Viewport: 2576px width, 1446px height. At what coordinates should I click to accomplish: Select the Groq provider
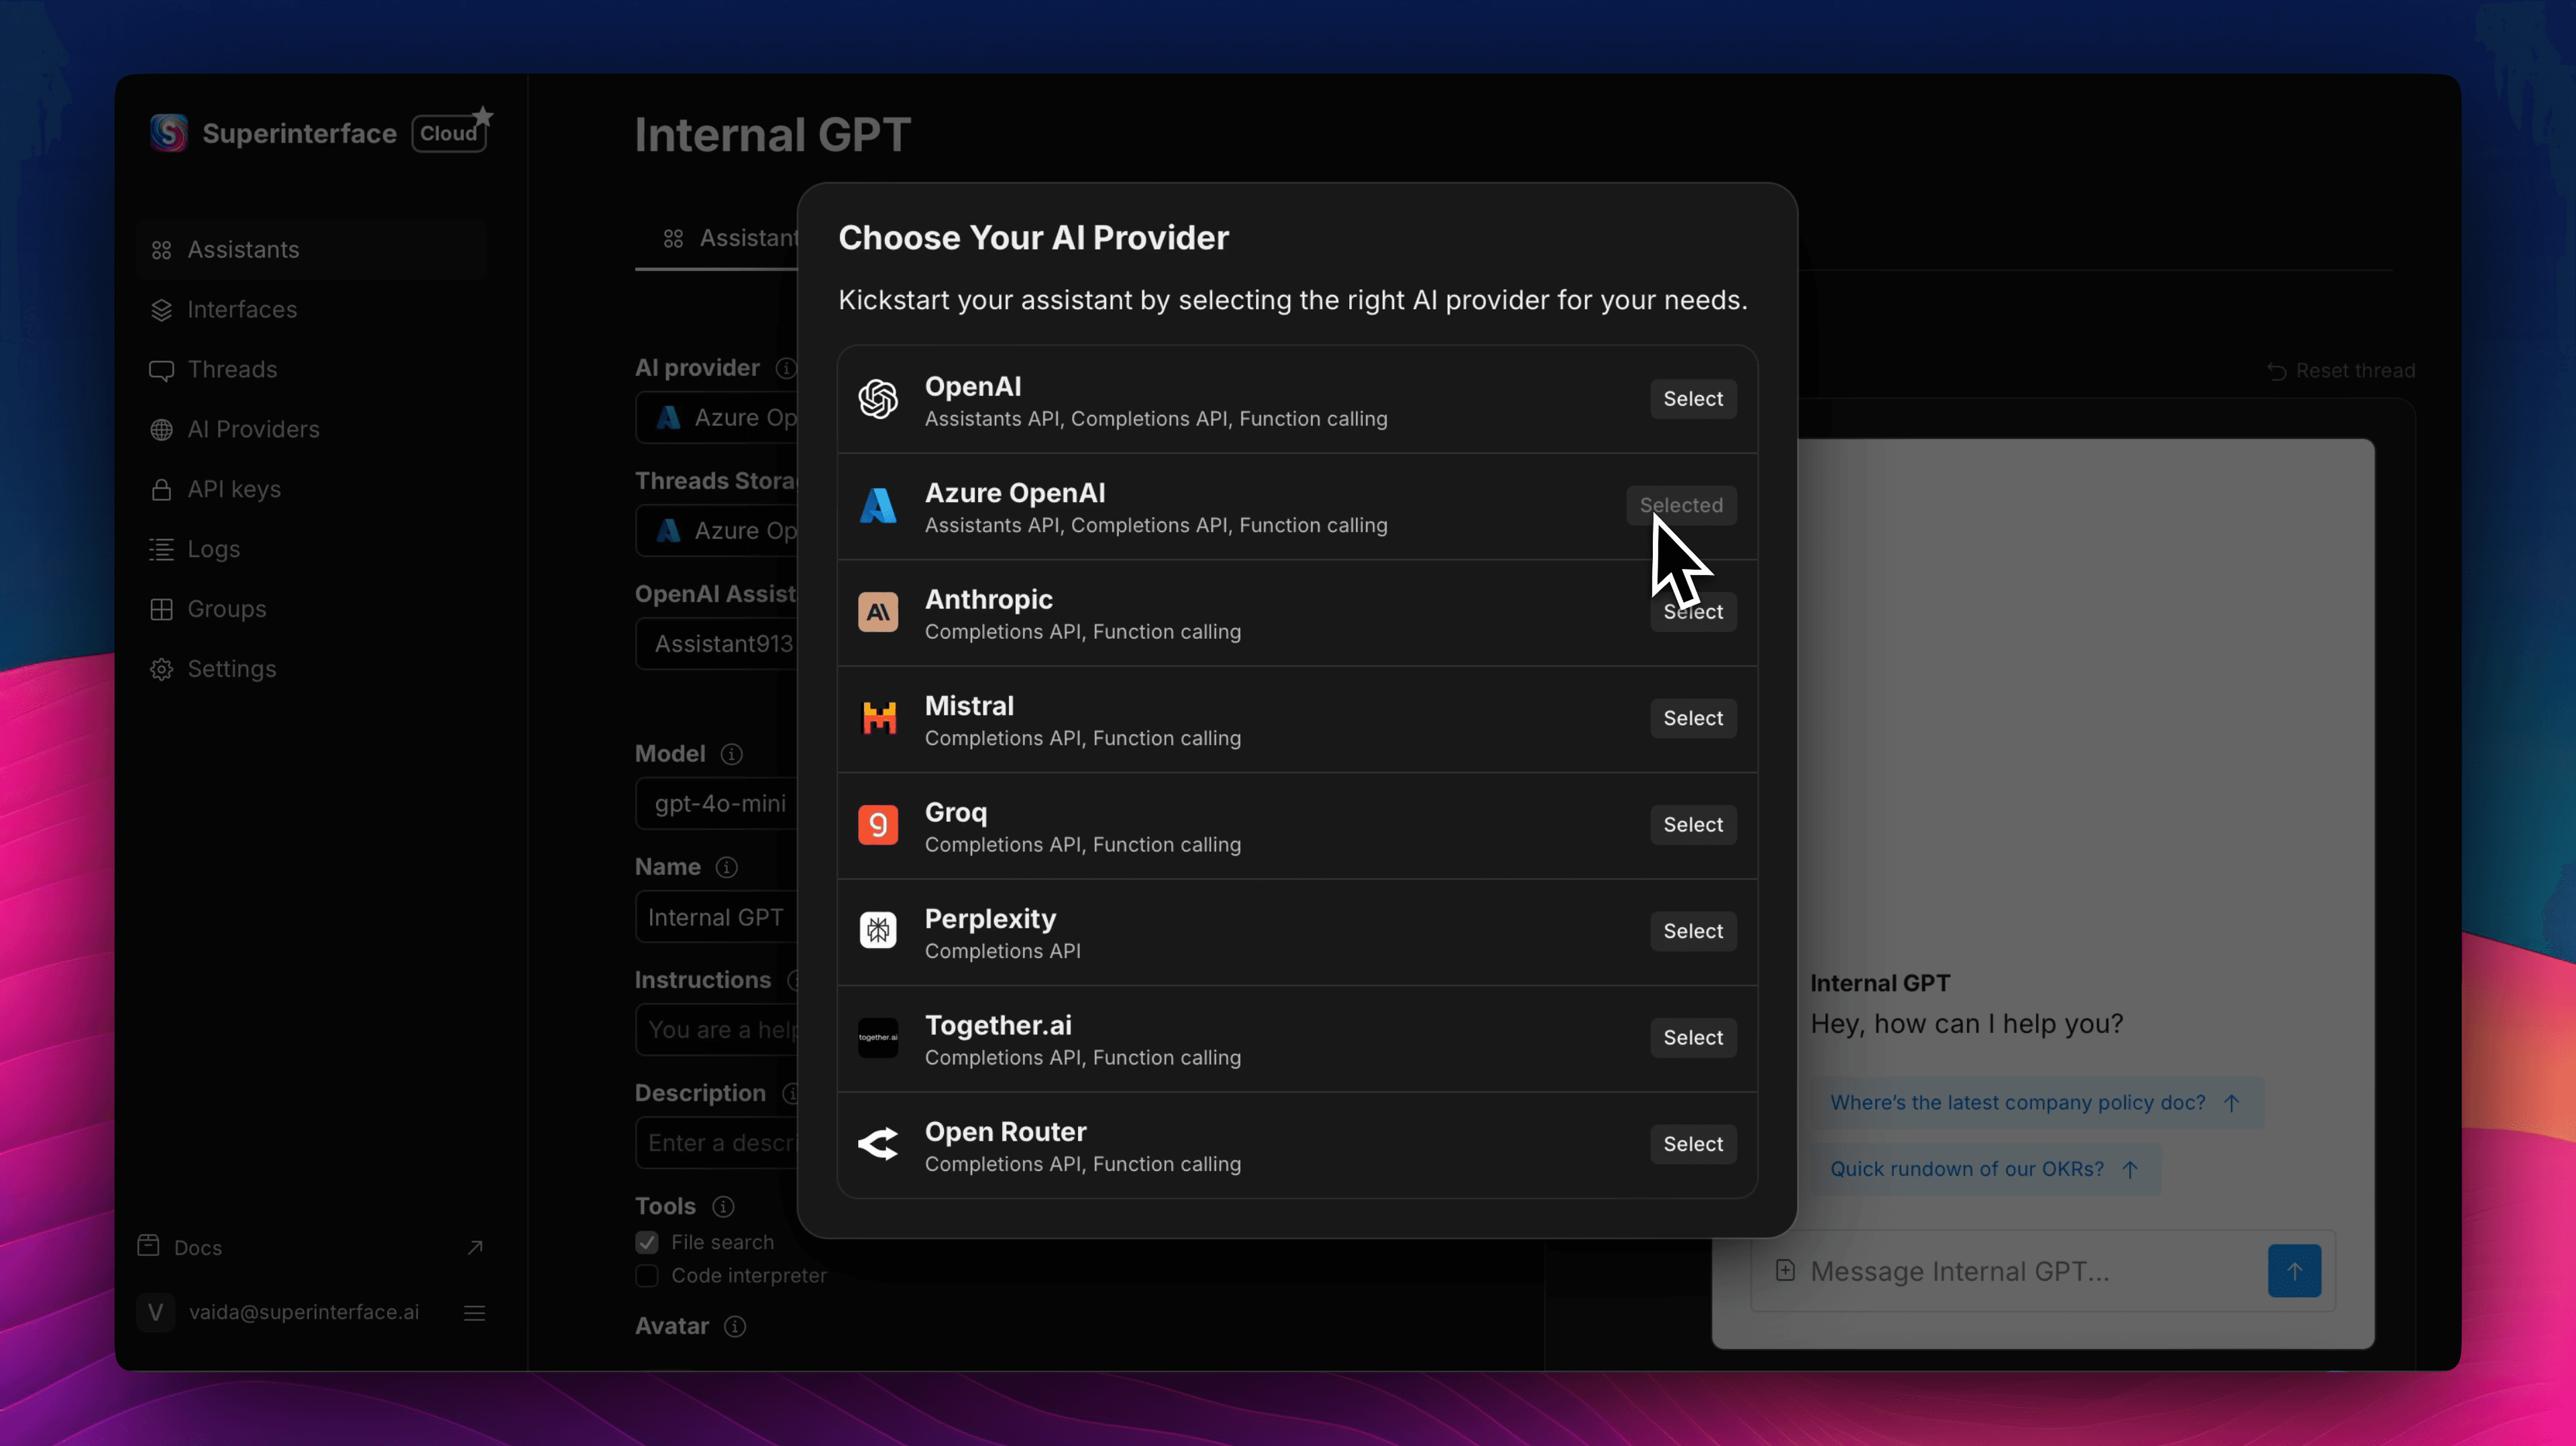point(1692,825)
